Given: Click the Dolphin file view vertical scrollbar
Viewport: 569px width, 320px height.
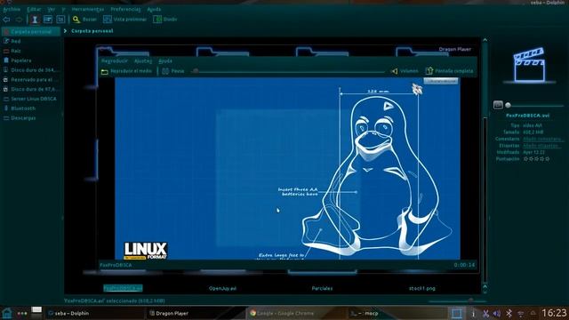Looking at the screenshot, I should click(x=485, y=162).
